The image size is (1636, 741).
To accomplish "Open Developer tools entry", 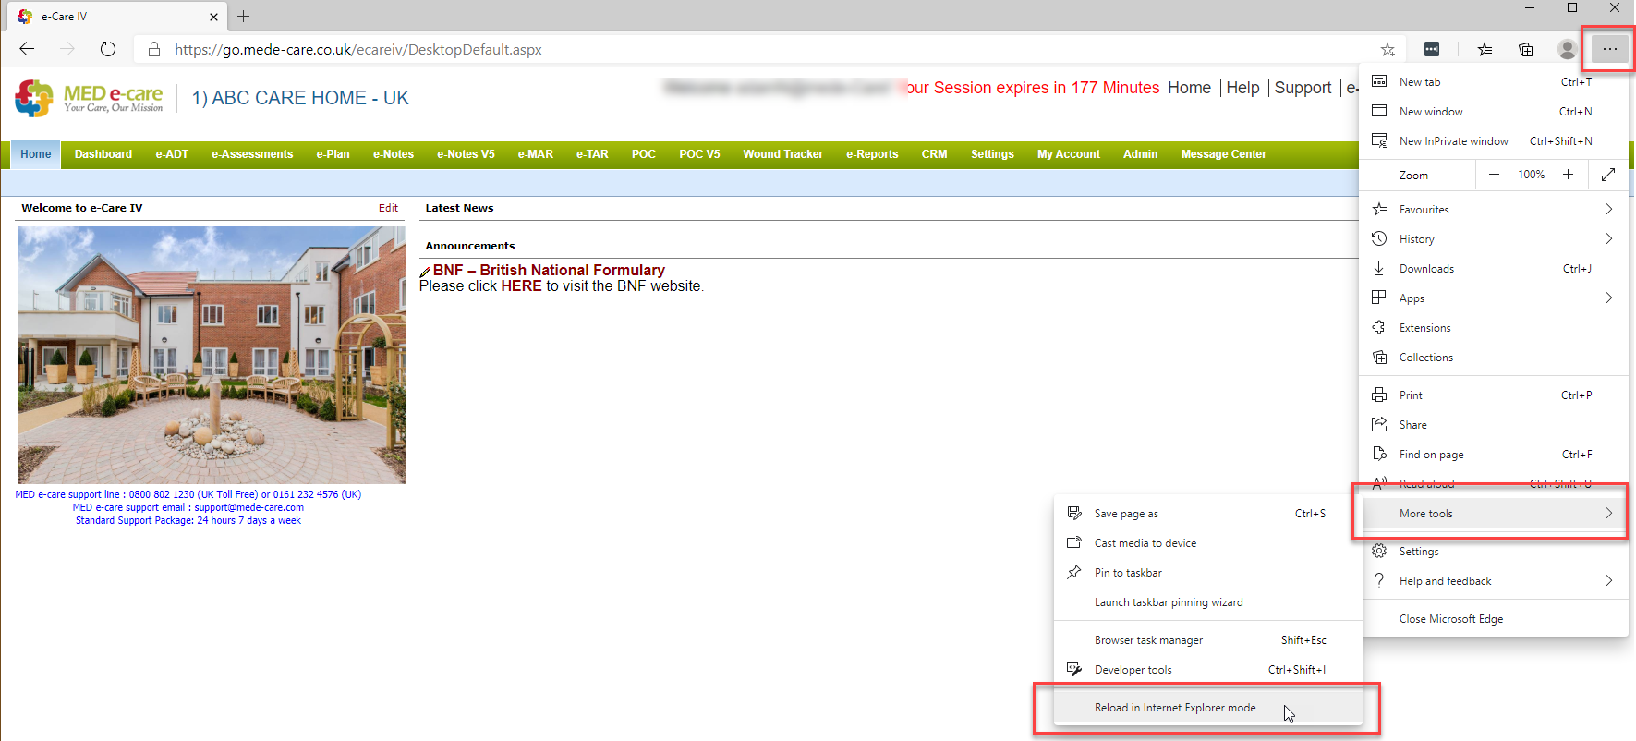I will click(1207, 670).
